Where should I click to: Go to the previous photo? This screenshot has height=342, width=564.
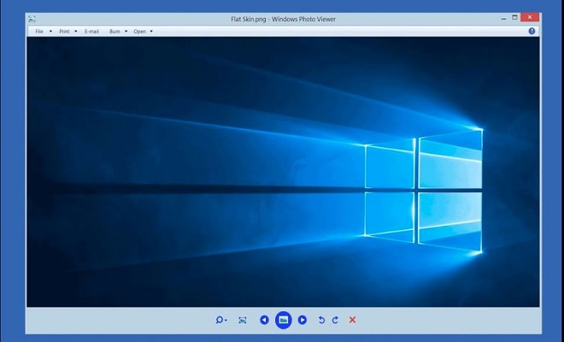point(264,320)
